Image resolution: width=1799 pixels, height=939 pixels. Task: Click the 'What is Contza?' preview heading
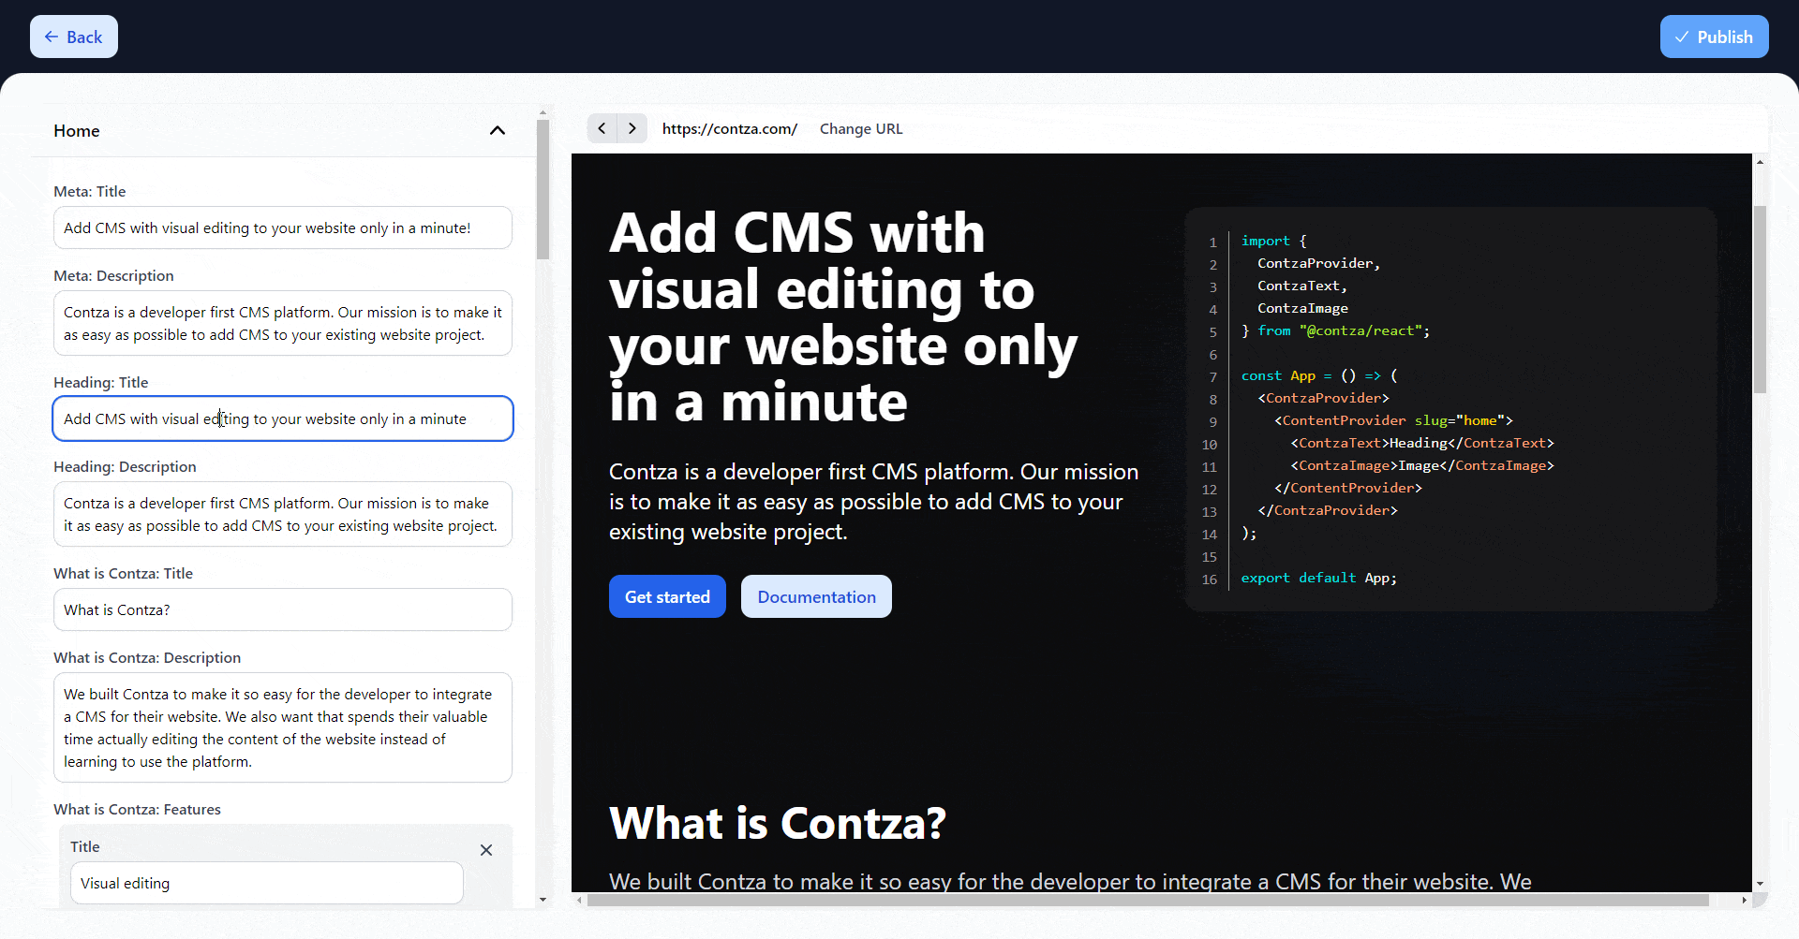click(778, 823)
